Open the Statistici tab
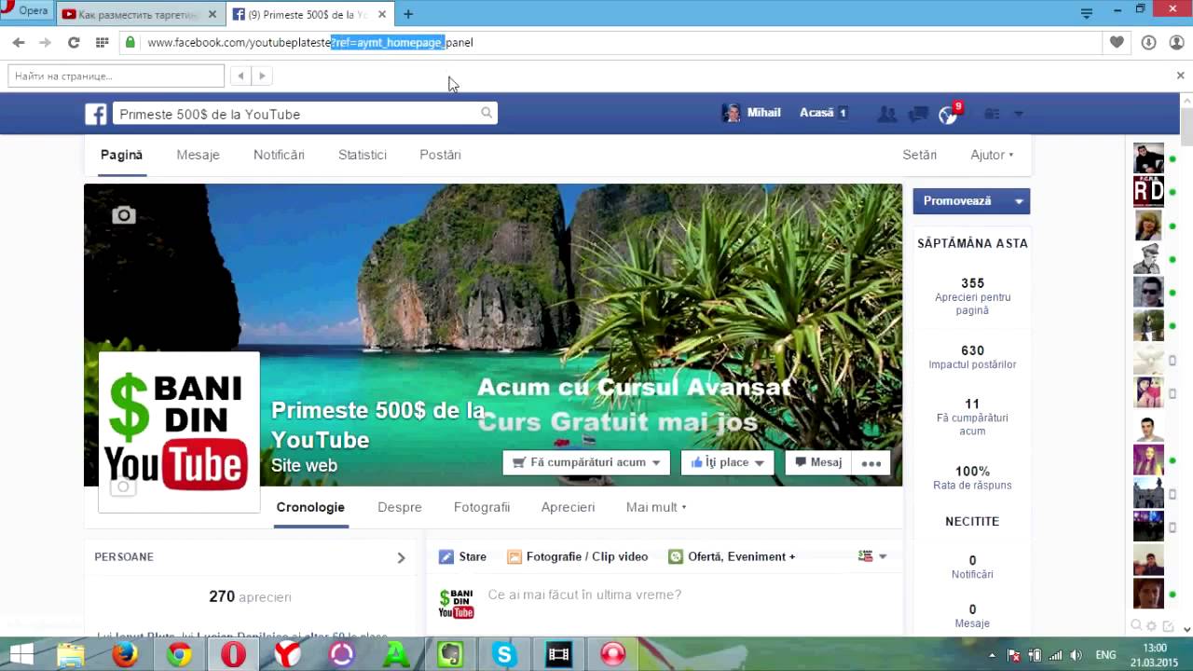 click(363, 155)
